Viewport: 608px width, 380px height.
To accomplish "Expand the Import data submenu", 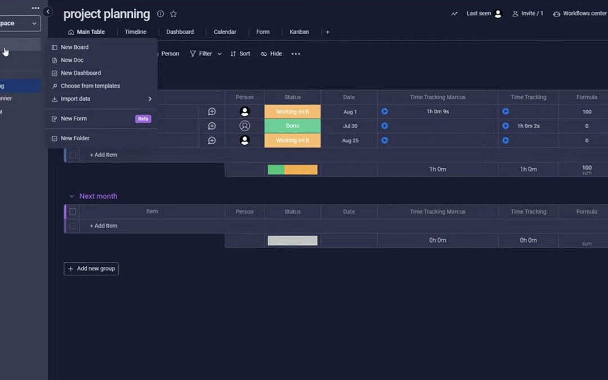I will pyautogui.click(x=150, y=99).
